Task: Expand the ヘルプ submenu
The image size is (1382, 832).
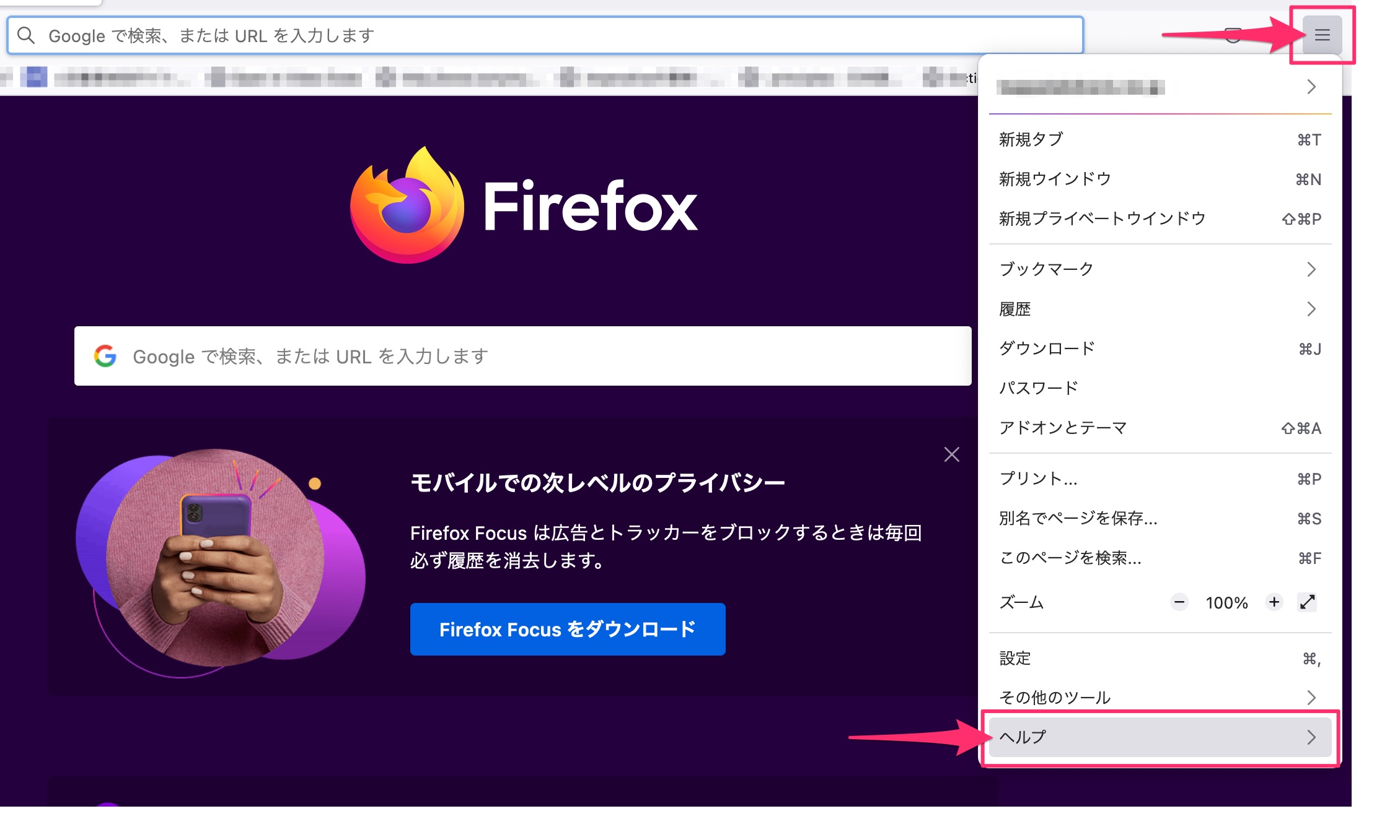Action: tap(1160, 737)
